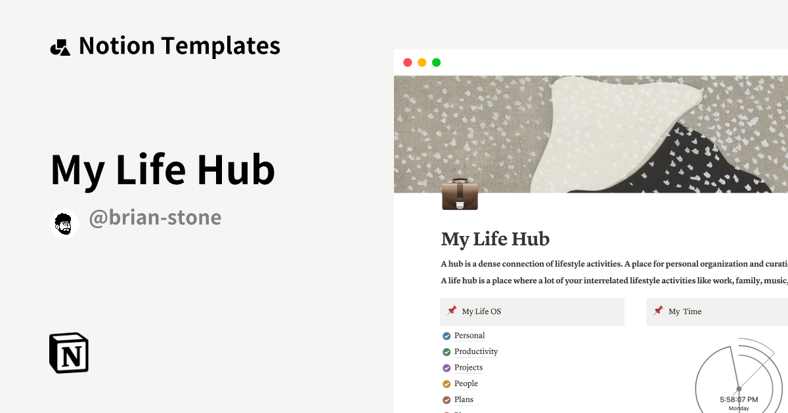Select the Plans link

pos(465,399)
